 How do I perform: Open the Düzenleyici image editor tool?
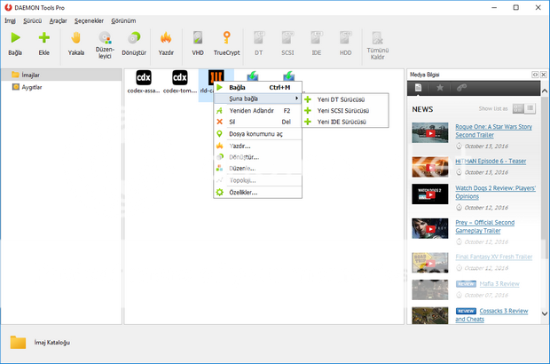(105, 37)
